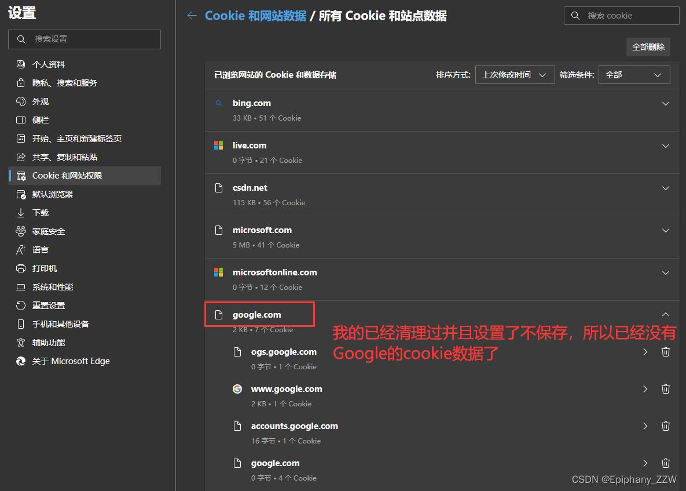Open 辅助功能 settings section
This screenshot has width=686, height=491.
point(85,343)
